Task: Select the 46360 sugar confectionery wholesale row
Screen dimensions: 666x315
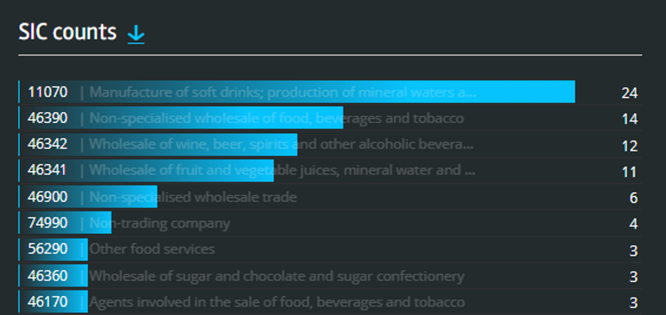Action: (330, 276)
